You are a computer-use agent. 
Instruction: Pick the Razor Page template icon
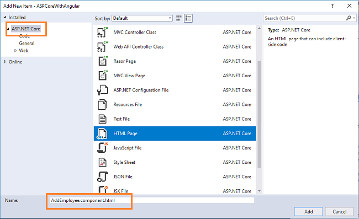(x=102, y=61)
